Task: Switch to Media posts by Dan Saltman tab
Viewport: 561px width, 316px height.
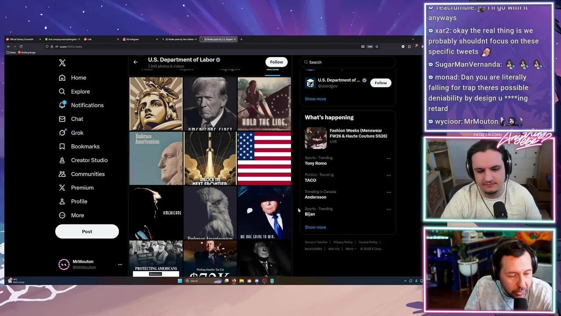Action: pos(179,39)
